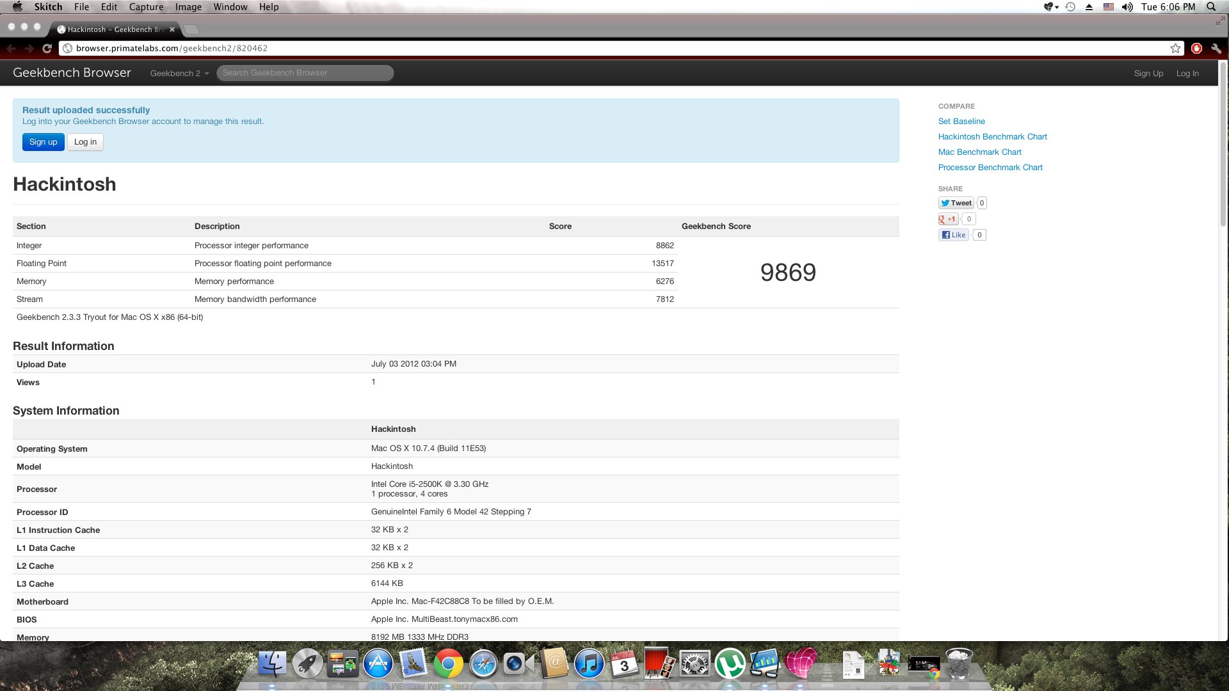Open the eject menu bar icon
Screen dimensions: 1229x691
pos(1089,7)
